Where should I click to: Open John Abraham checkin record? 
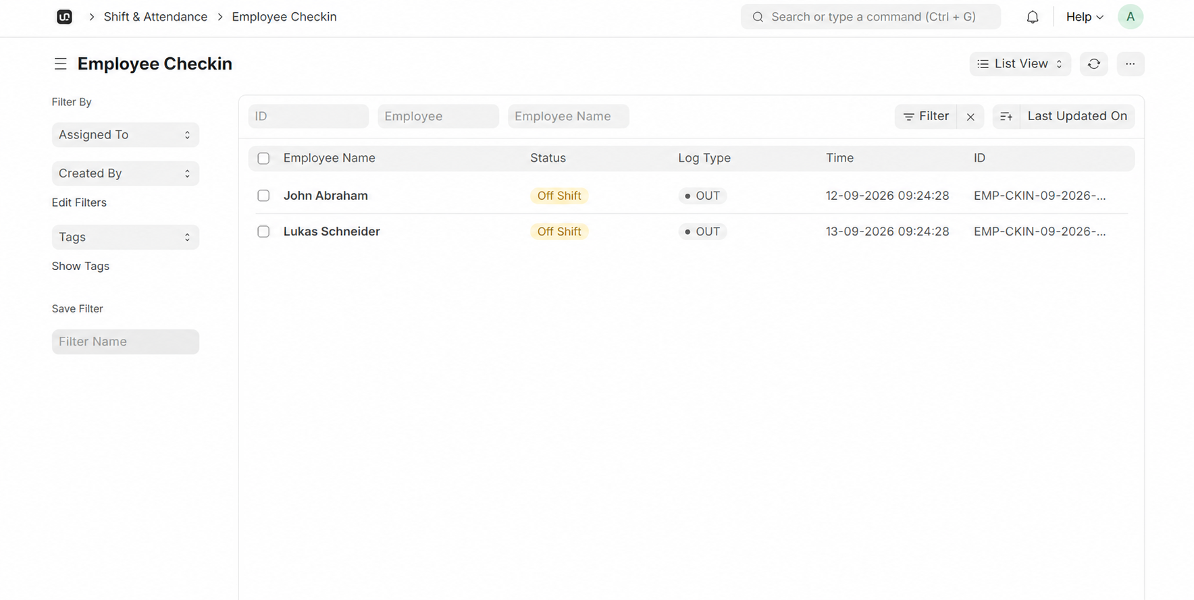326,196
